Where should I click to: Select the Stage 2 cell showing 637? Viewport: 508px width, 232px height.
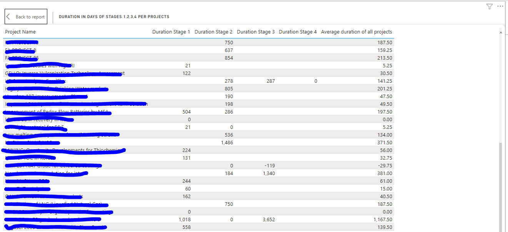click(229, 50)
